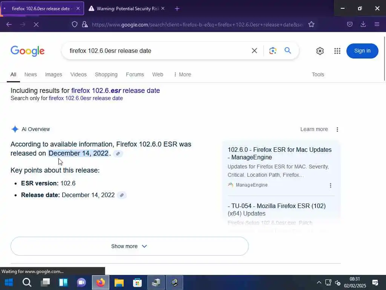This screenshot has height=290, width=386.
Task: Switch to Firefox in taskbar
Action: (100, 282)
